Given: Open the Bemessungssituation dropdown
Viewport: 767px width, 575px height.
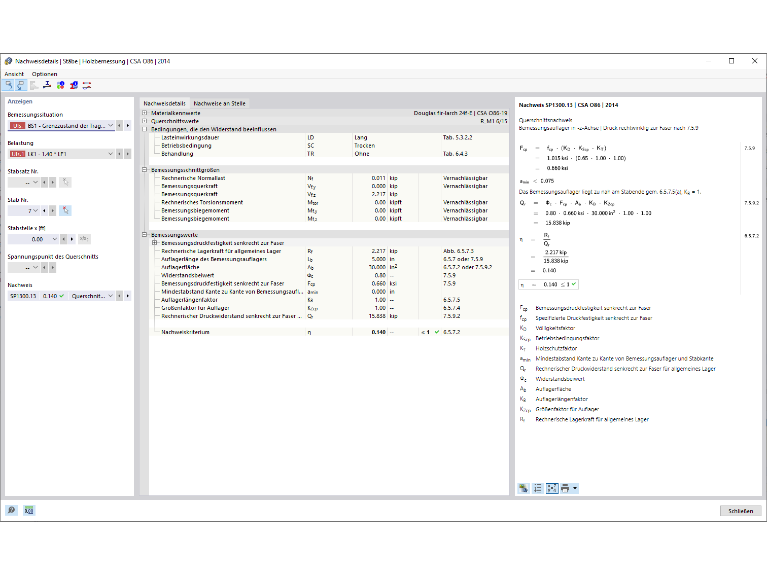Looking at the screenshot, I should (111, 125).
